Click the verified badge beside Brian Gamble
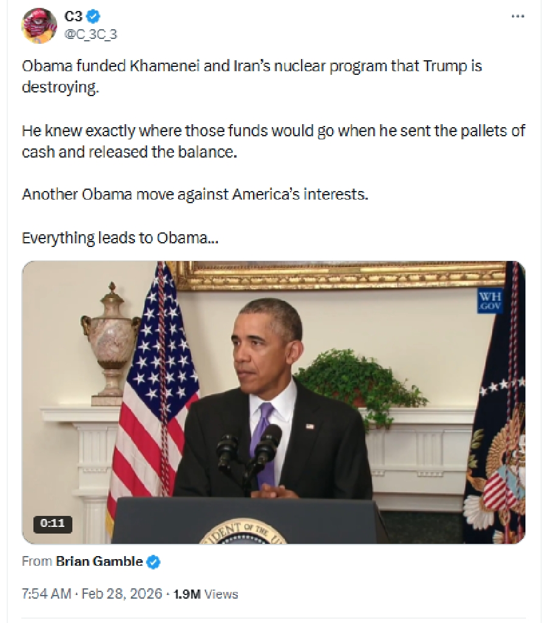The image size is (543, 623). [154, 562]
